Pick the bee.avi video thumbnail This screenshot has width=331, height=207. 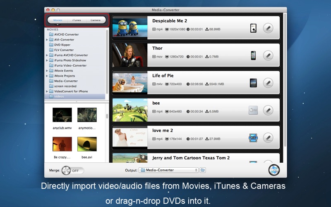pyautogui.click(x=87, y=144)
